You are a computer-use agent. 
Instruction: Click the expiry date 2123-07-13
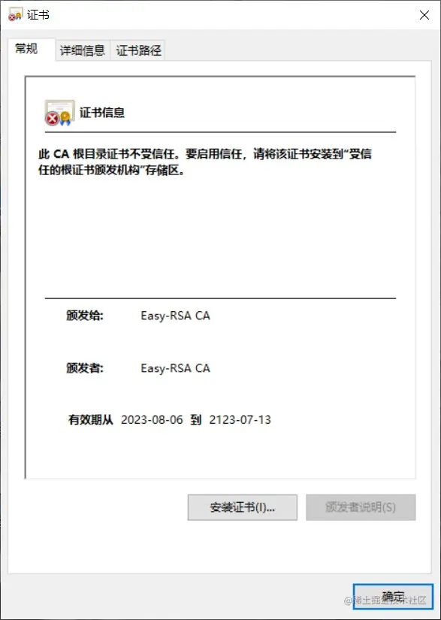(240, 419)
